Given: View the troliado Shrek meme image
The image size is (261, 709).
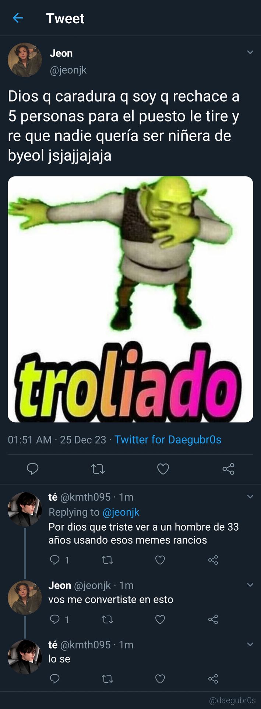Looking at the screenshot, I should 130,299.
